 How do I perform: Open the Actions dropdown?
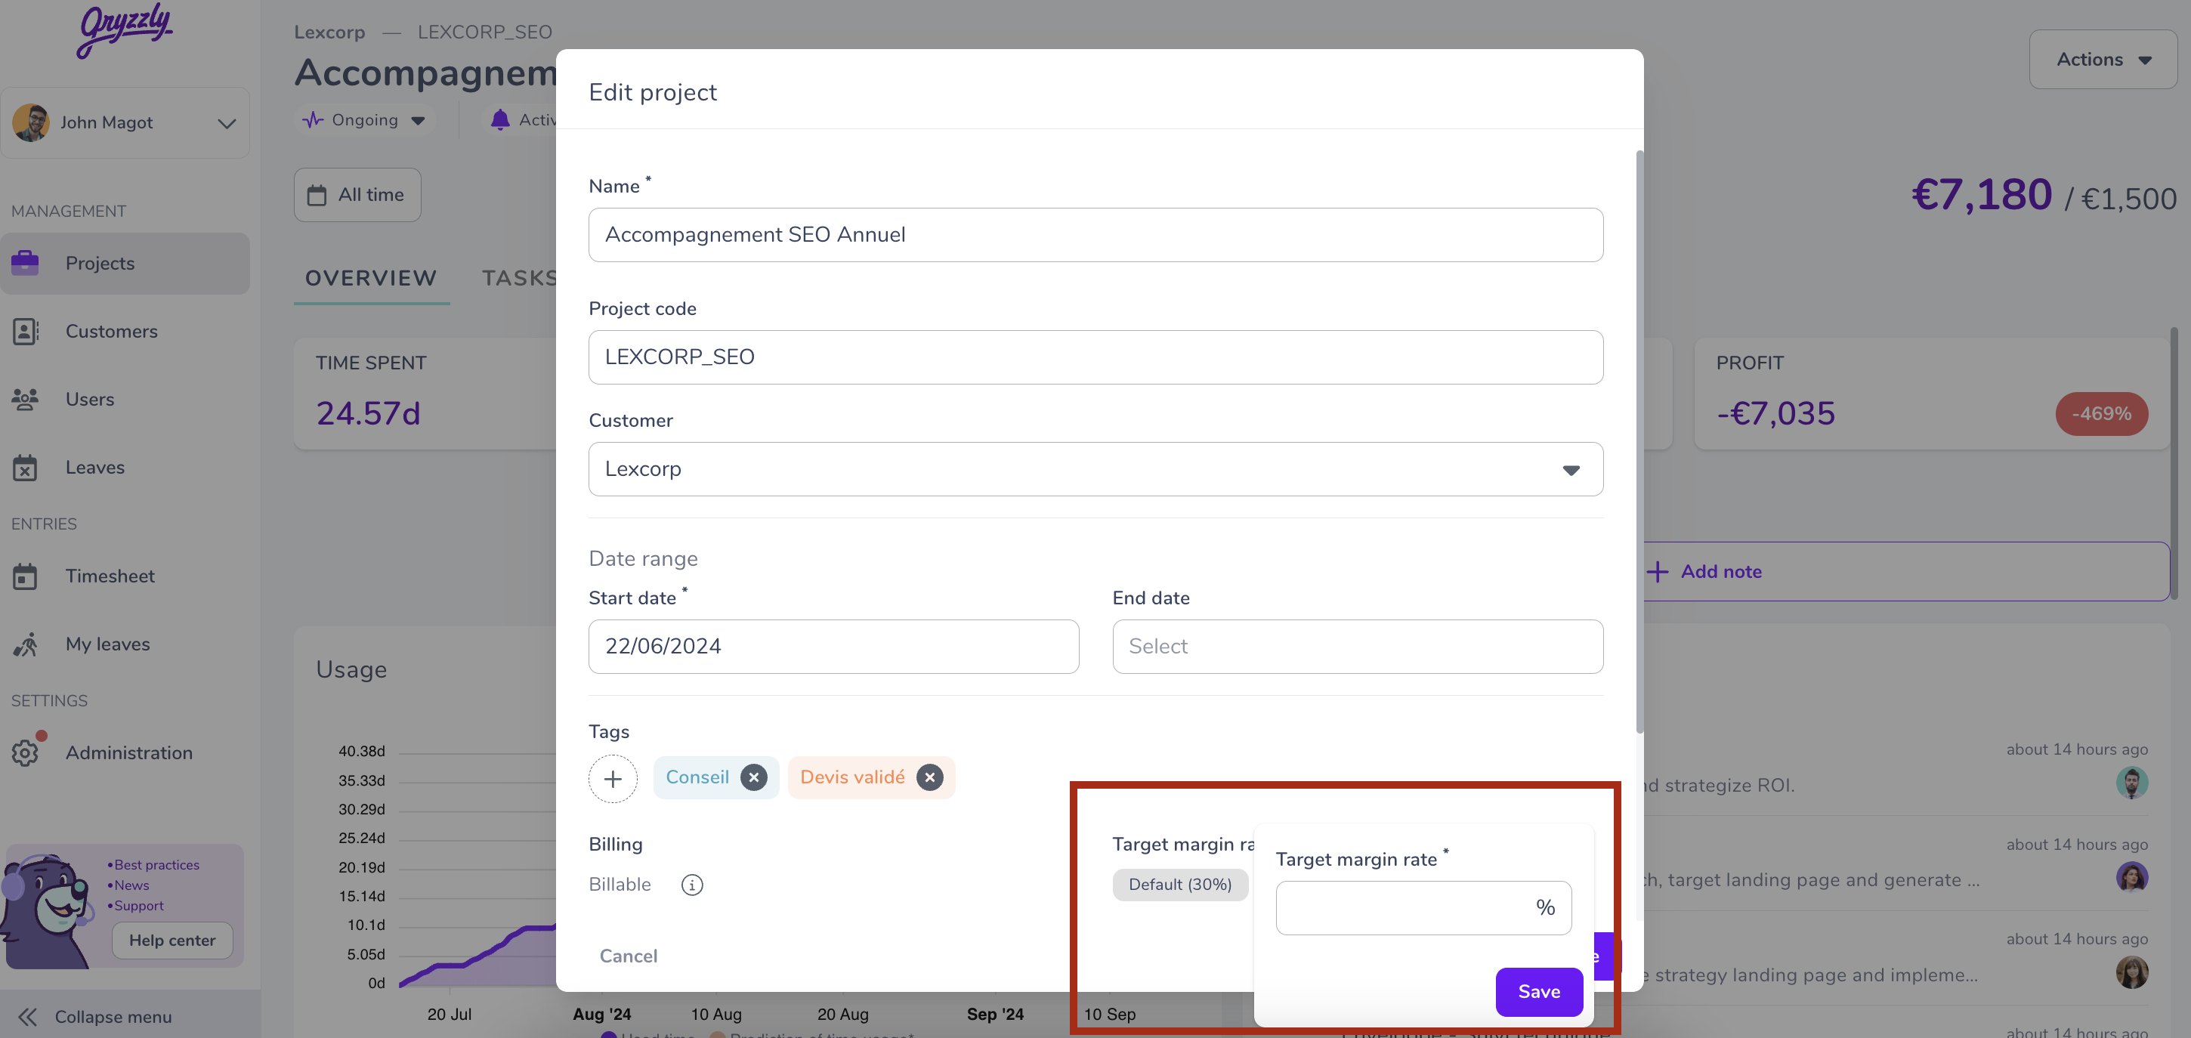(2103, 60)
